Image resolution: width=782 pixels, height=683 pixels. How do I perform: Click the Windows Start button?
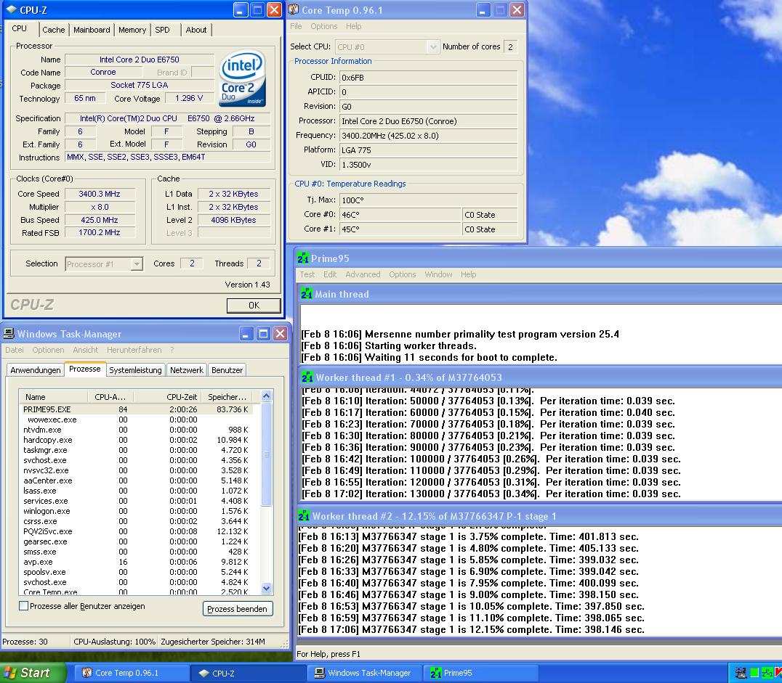[33, 673]
